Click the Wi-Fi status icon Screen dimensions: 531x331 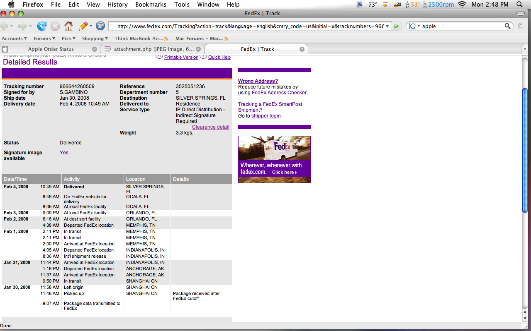click(462, 5)
